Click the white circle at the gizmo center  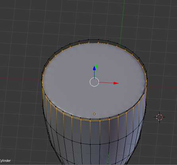point(94,82)
